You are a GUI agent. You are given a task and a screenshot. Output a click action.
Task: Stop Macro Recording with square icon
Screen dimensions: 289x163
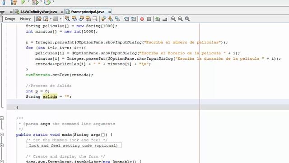click(x=149, y=19)
